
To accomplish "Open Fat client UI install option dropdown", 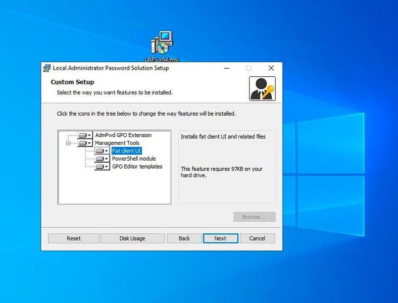I will [102, 150].
